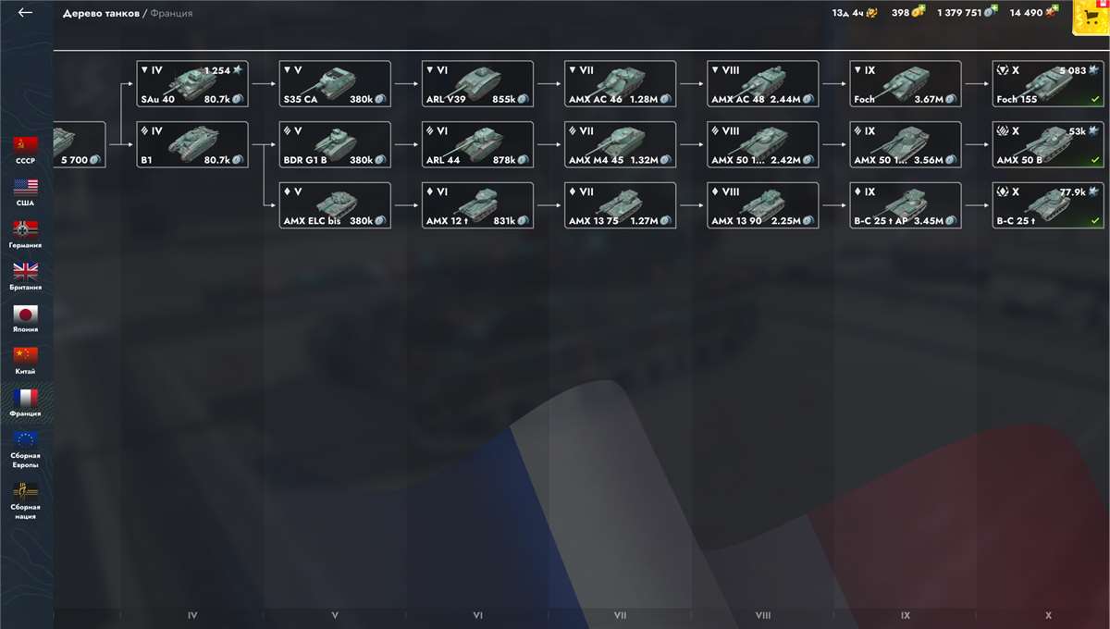Add credits next to 1 379 751
Viewport: 1110px width, 629px height.
tap(991, 12)
